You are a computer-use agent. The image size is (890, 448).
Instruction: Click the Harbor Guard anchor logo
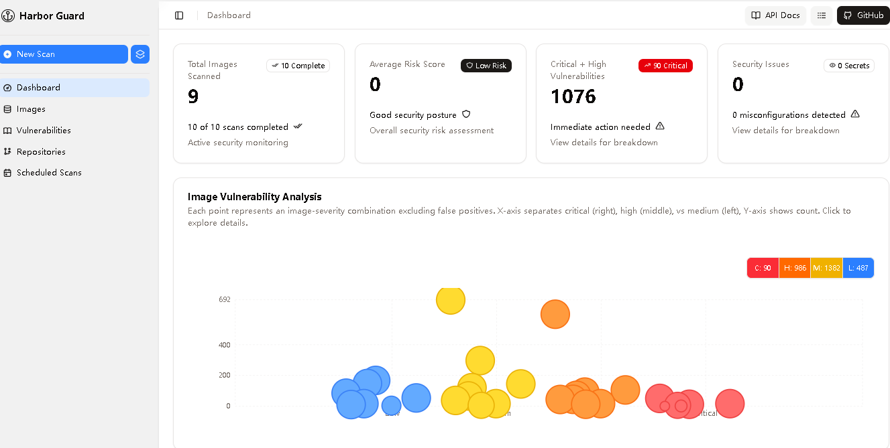(x=8, y=16)
